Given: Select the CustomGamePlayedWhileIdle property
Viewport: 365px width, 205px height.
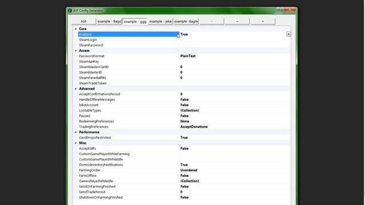Looking at the screenshot, I should [x=101, y=159].
